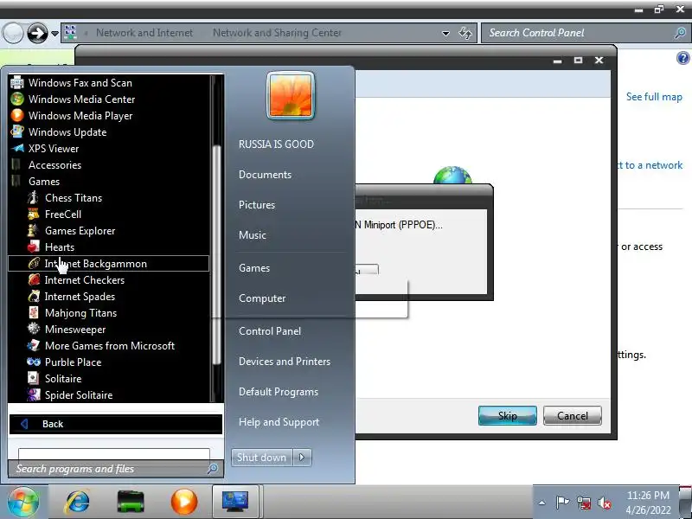Open Control Panel from Start menu
The height and width of the screenshot is (519, 692).
pos(270,331)
